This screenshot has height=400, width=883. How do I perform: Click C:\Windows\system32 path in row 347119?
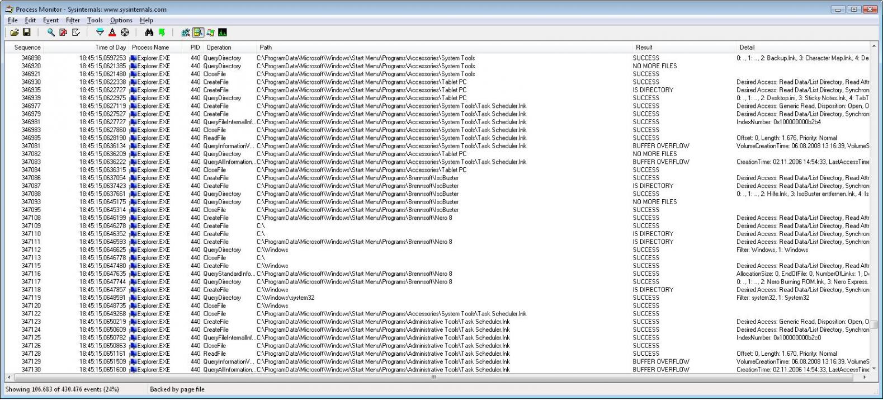point(286,298)
